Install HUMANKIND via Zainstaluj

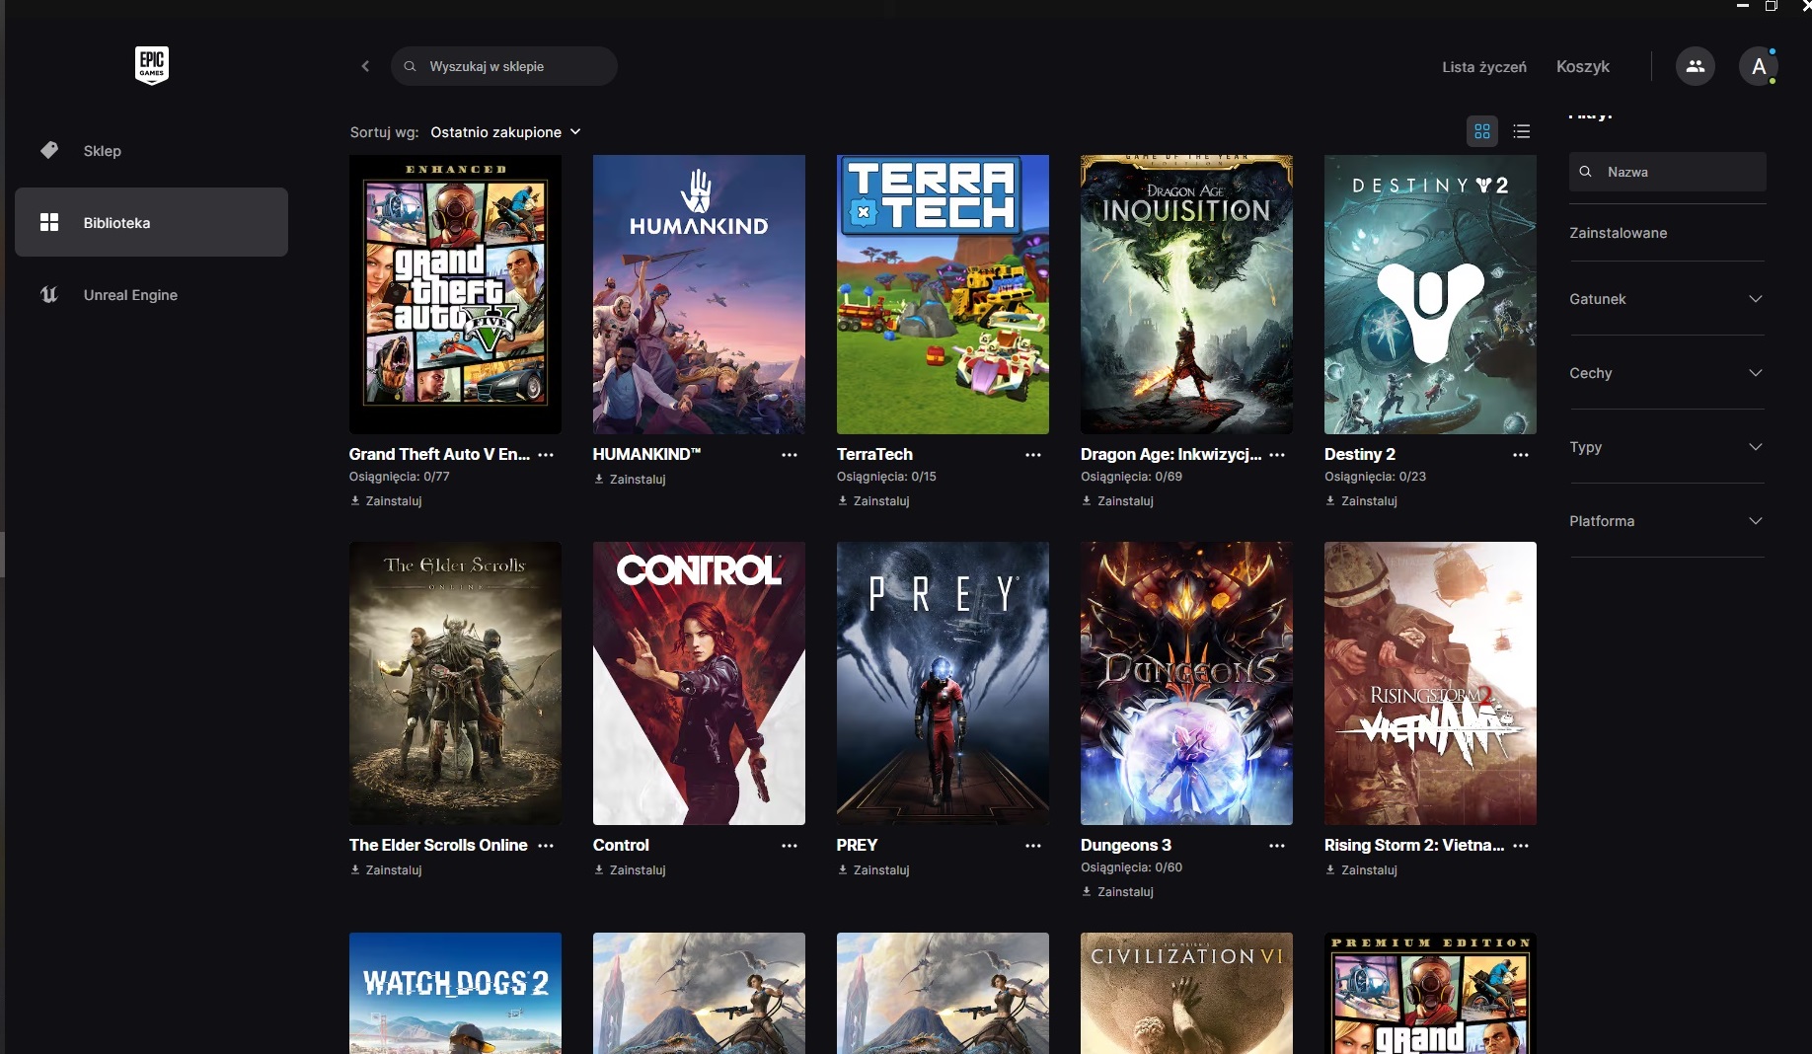tap(631, 480)
